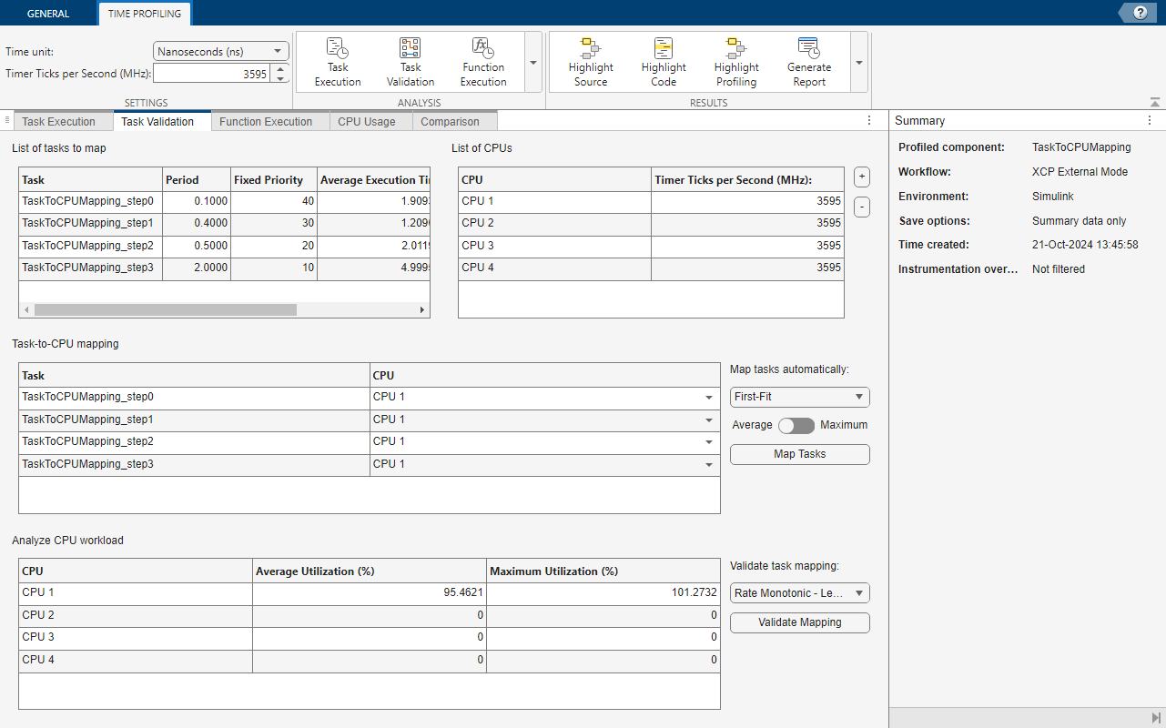
Task: Click the Map Tasks button
Action: [x=799, y=454]
